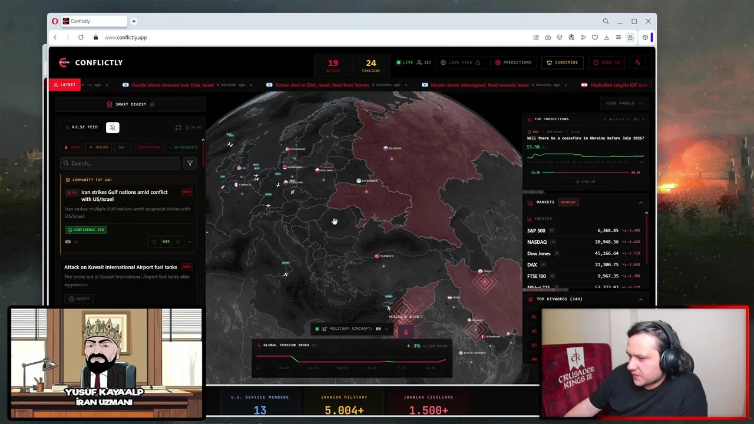The width and height of the screenshot is (754, 424).
Task: Toggle the 24H time filter chip
Action: pos(121,147)
